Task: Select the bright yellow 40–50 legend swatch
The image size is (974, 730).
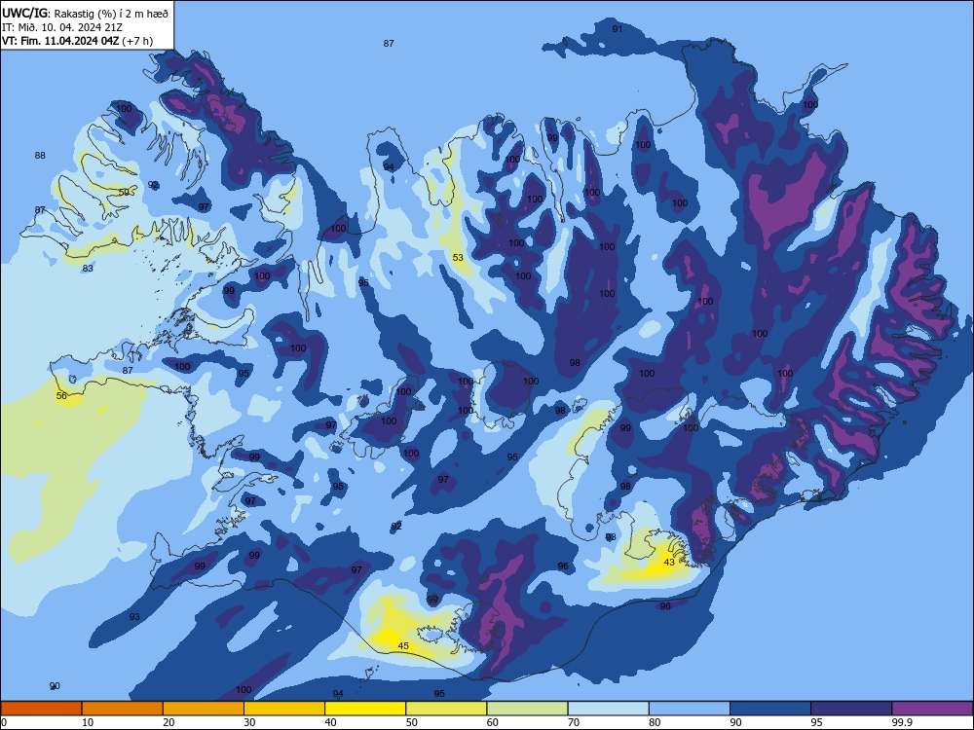Action: (x=365, y=709)
